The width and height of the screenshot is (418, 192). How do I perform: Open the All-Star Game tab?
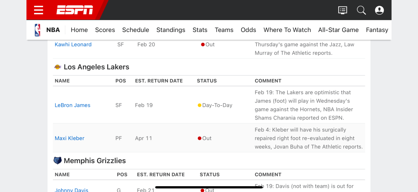pos(338,30)
